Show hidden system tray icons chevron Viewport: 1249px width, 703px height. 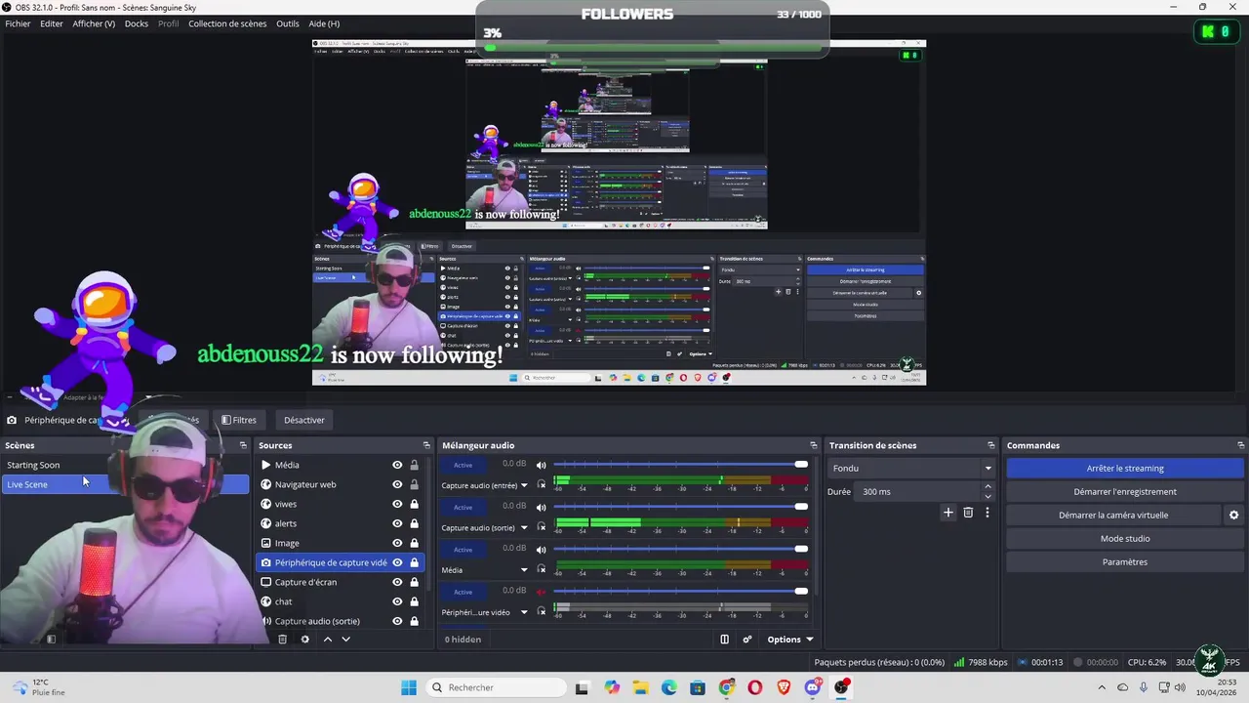click(1102, 687)
